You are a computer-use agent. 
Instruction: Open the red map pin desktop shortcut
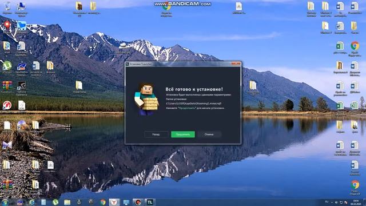[x=7, y=26]
